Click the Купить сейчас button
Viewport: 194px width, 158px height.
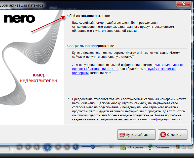coord(136,135)
